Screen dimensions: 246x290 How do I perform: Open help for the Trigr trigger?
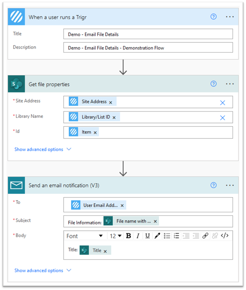213,17
